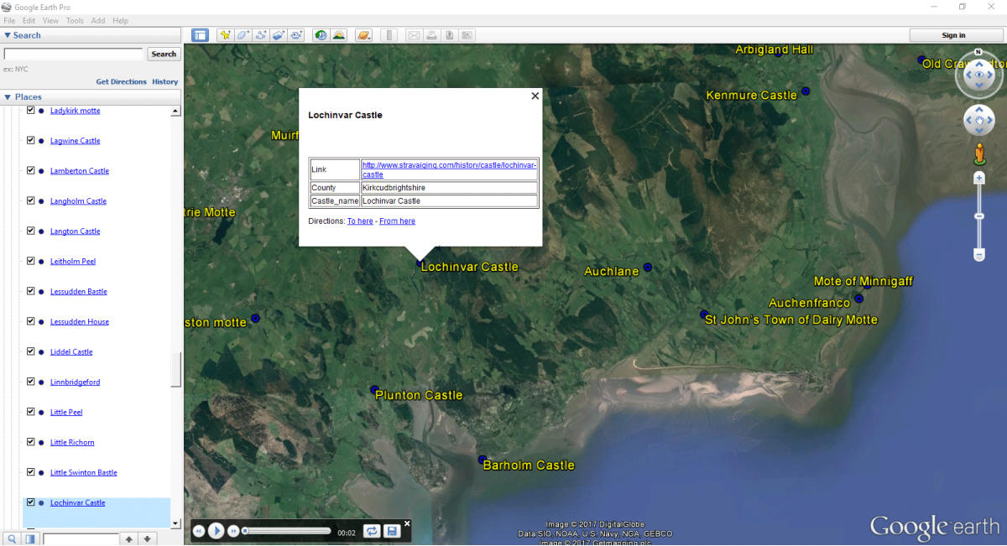Image resolution: width=1007 pixels, height=546 pixels.
Task: Click the Save Image toolbar icon
Action: point(449,35)
